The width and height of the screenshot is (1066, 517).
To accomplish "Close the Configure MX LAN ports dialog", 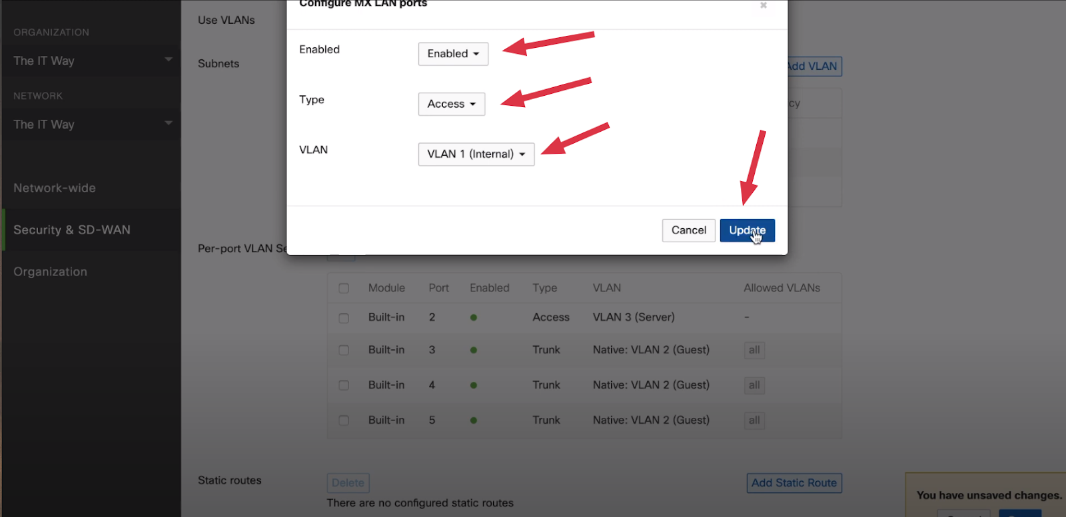I will (764, 5).
